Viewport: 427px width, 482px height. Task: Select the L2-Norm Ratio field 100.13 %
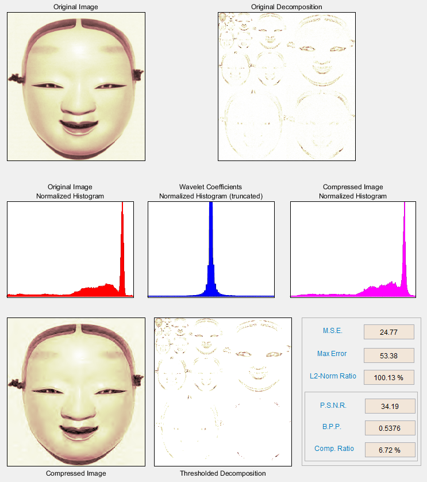point(389,377)
